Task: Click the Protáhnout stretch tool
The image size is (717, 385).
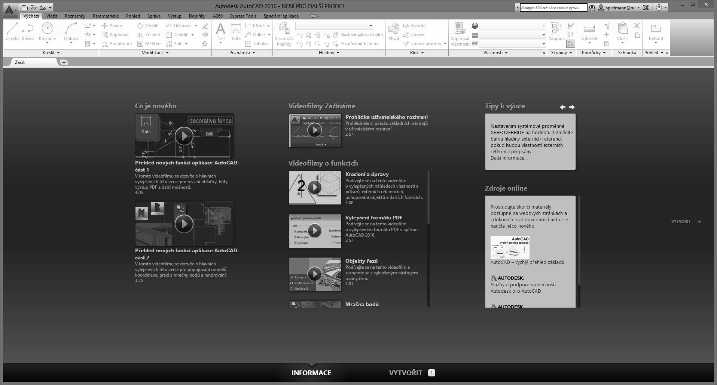Action: coord(117,44)
